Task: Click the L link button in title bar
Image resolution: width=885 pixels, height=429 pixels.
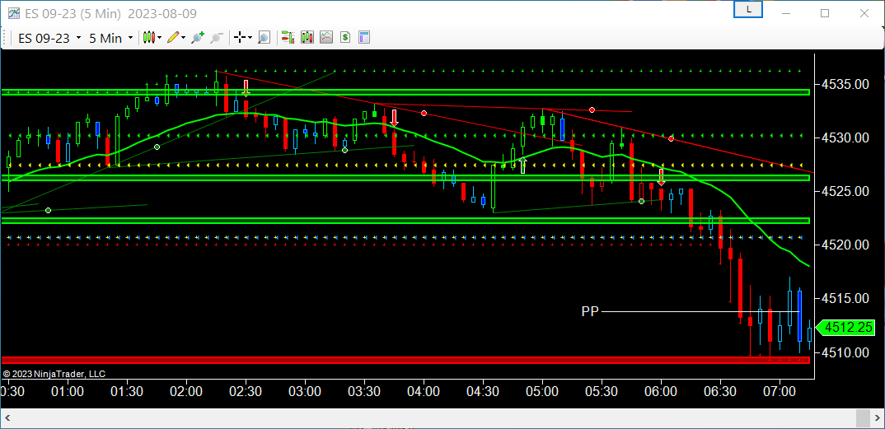Action: click(748, 10)
